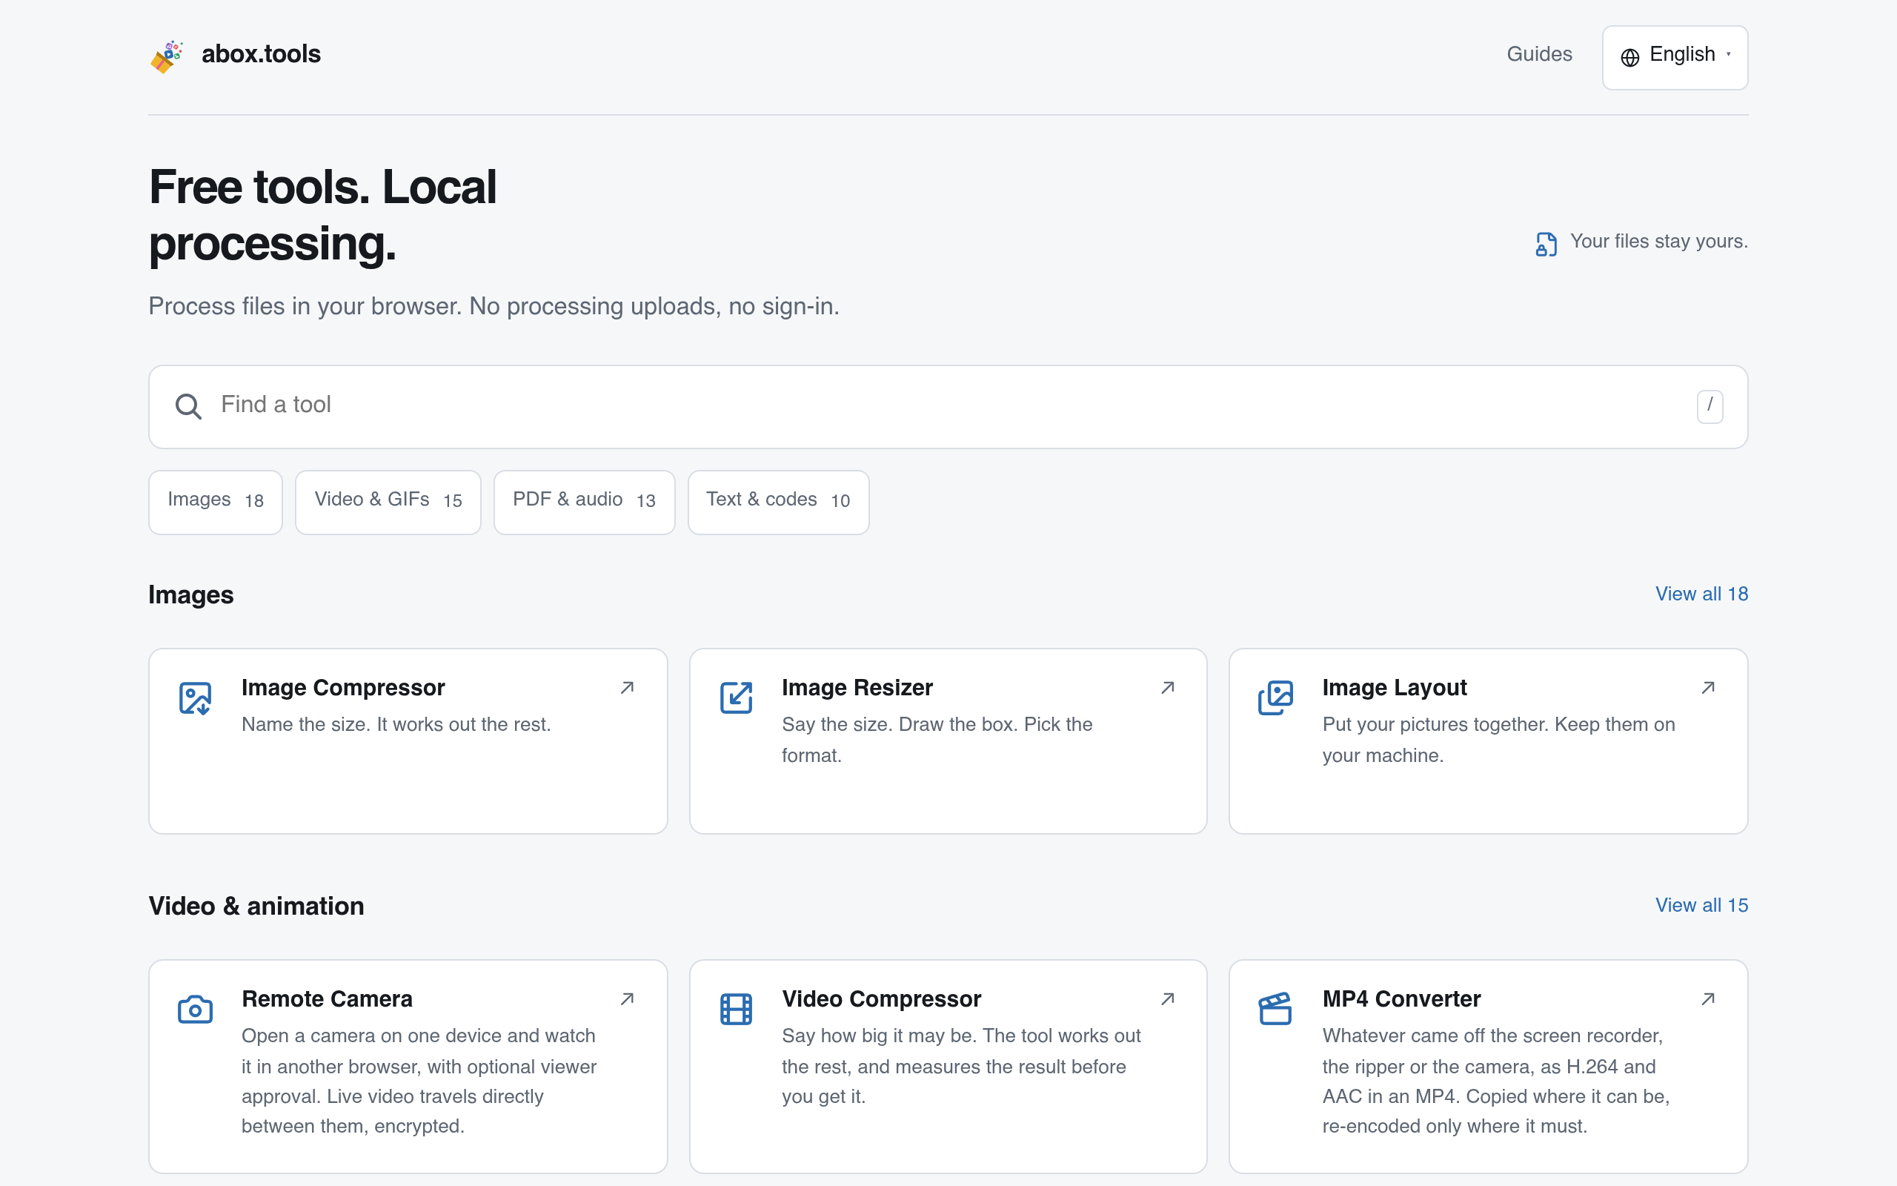This screenshot has height=1186, width=1897.
Task: Go to abox.tools home text
Action: pyautogui.click(x=261, y=54)
